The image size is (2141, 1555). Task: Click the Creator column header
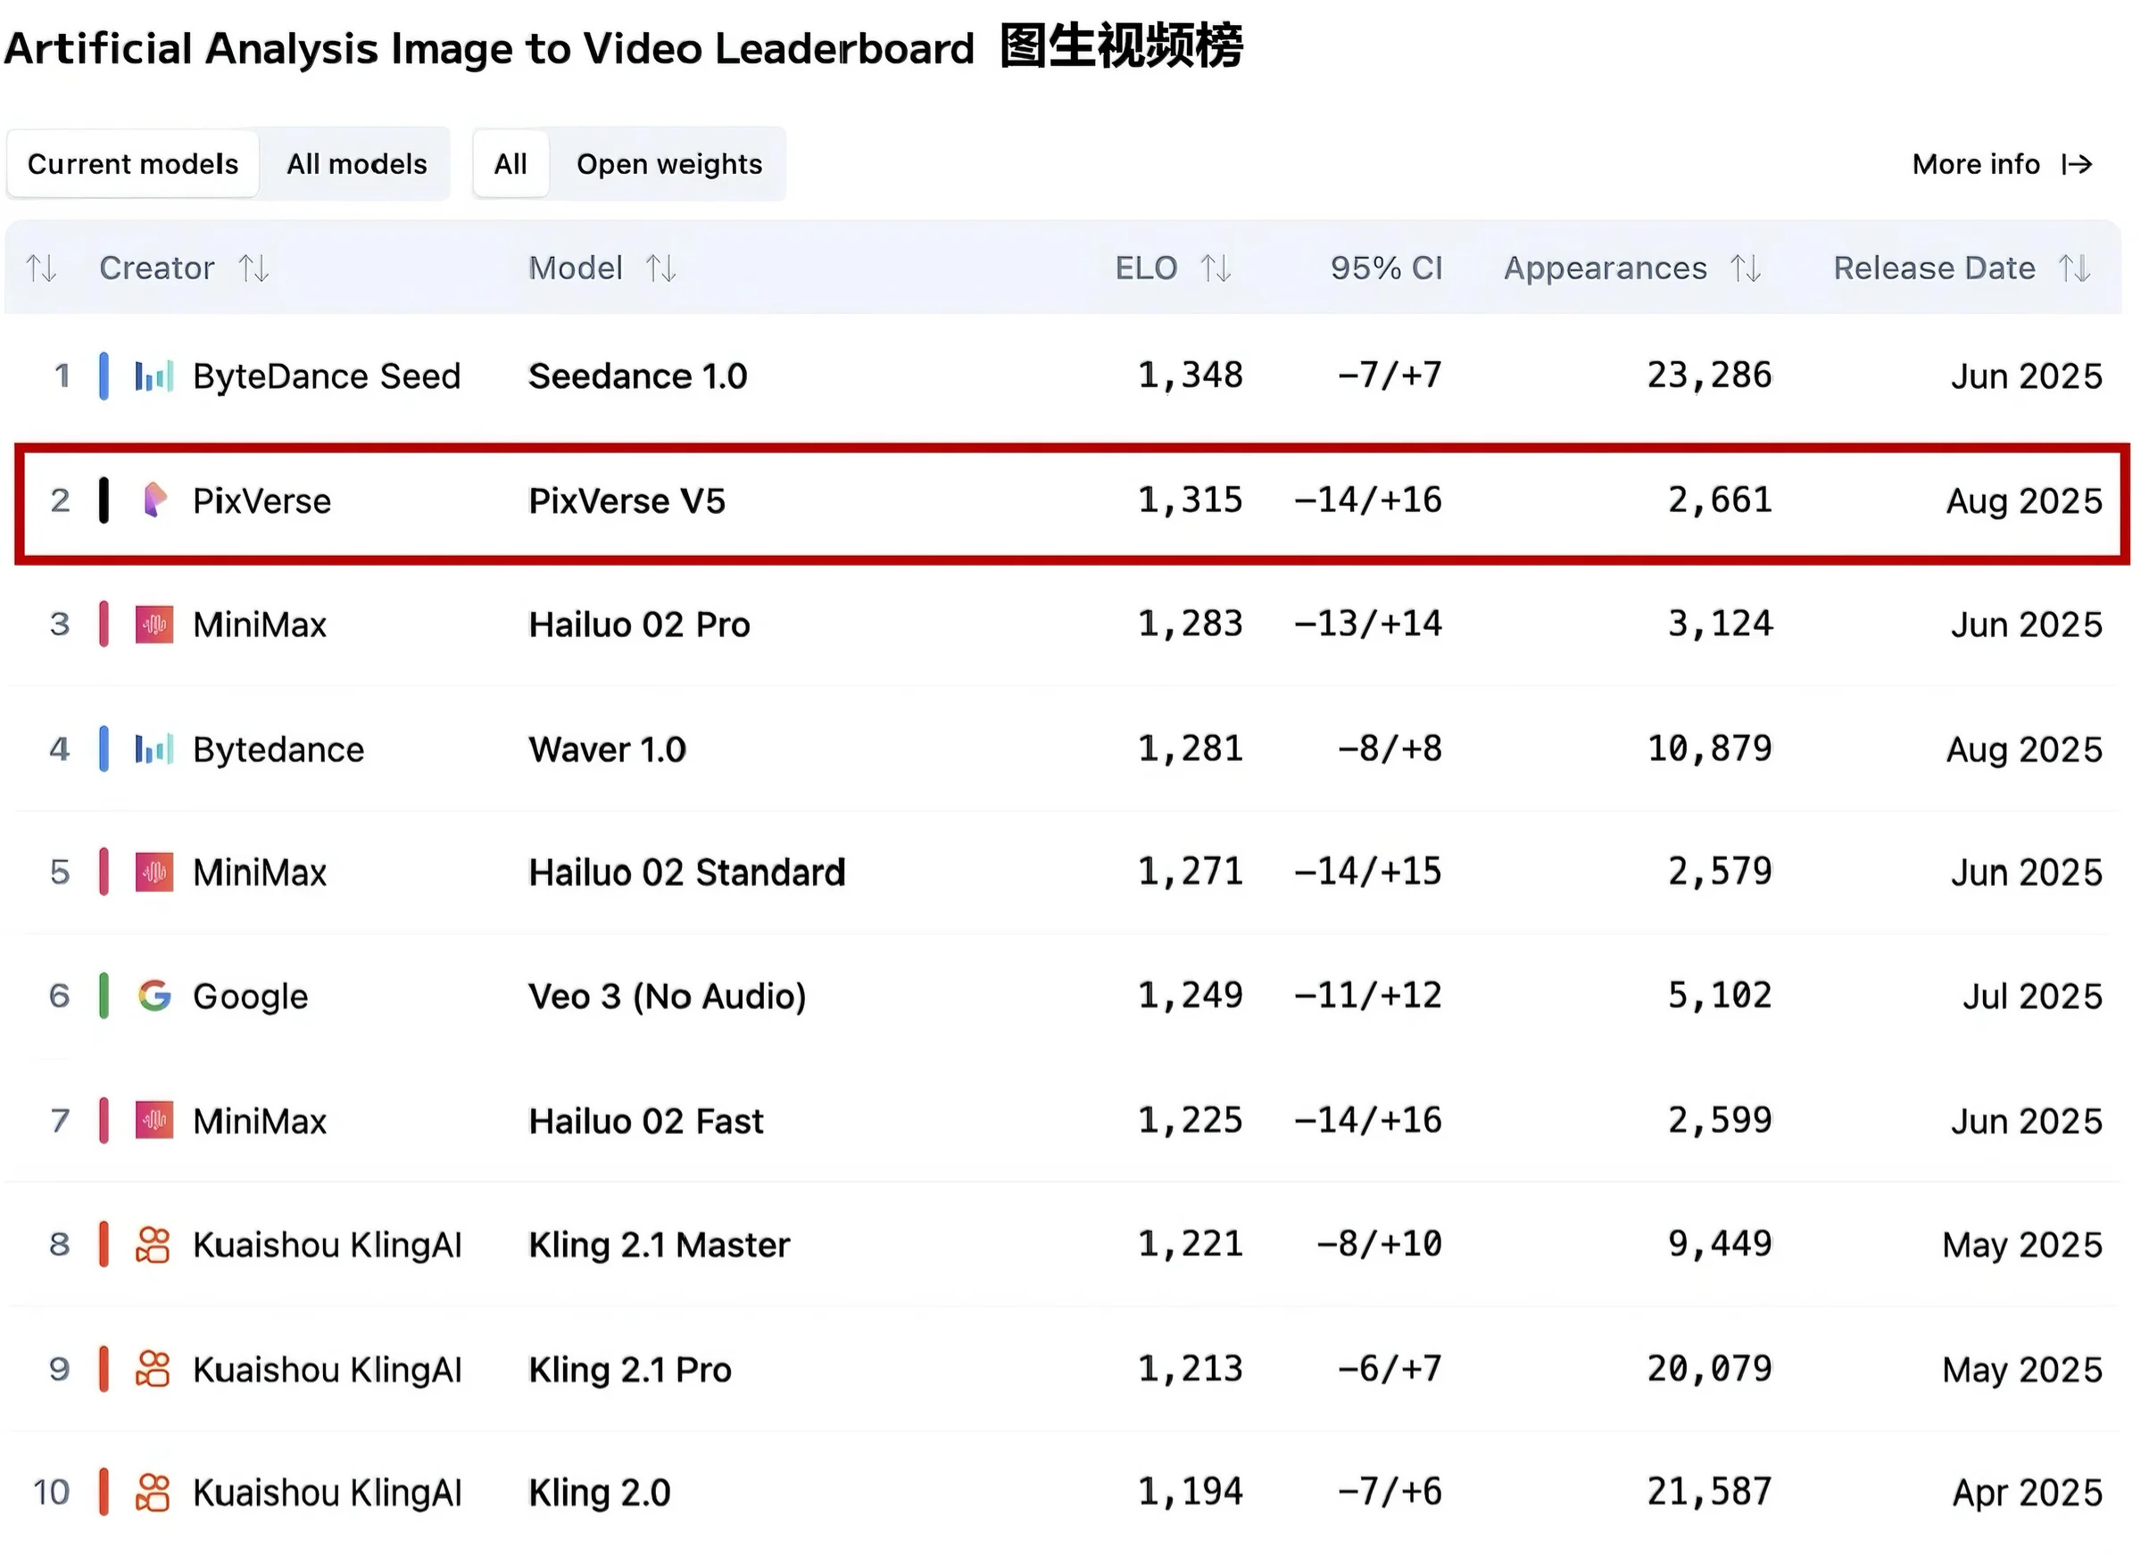pos(157,268)
